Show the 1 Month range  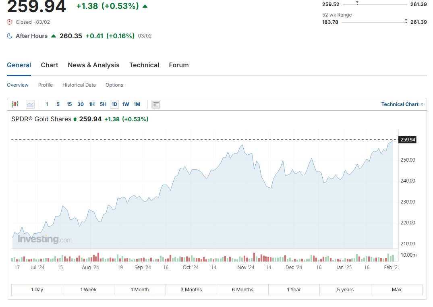click(140, 290)
